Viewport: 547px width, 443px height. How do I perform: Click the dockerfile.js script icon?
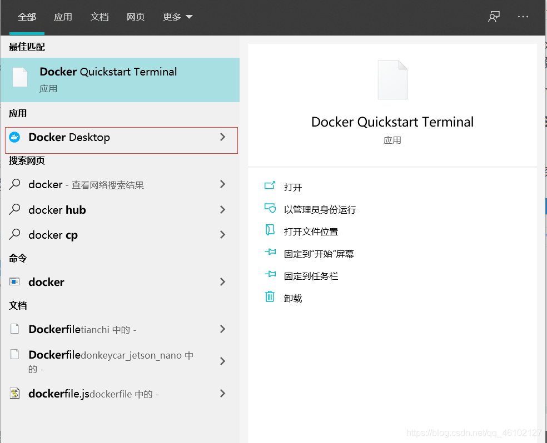pos(14,393)
